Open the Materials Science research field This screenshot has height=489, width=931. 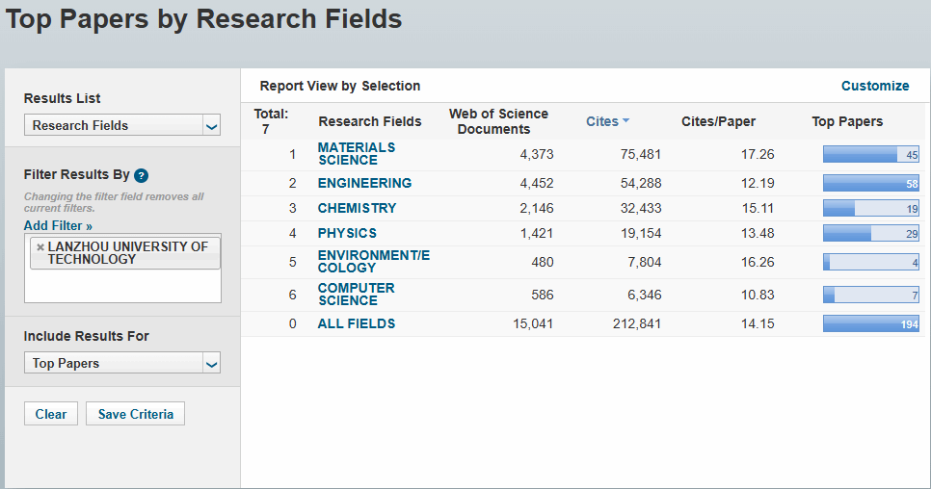point(357,153)
